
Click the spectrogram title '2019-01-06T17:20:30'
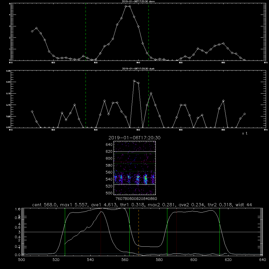(x=134, y=138)
